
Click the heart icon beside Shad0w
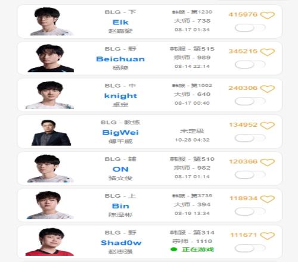click(268, 236)
